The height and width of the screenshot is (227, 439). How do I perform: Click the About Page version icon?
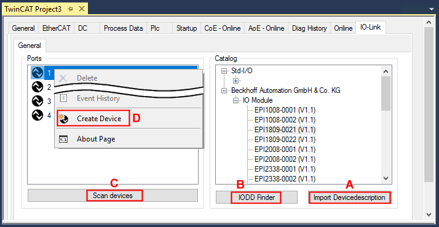coord(63,139)
